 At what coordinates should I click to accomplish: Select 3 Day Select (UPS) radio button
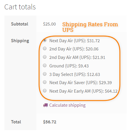point(45,74)
